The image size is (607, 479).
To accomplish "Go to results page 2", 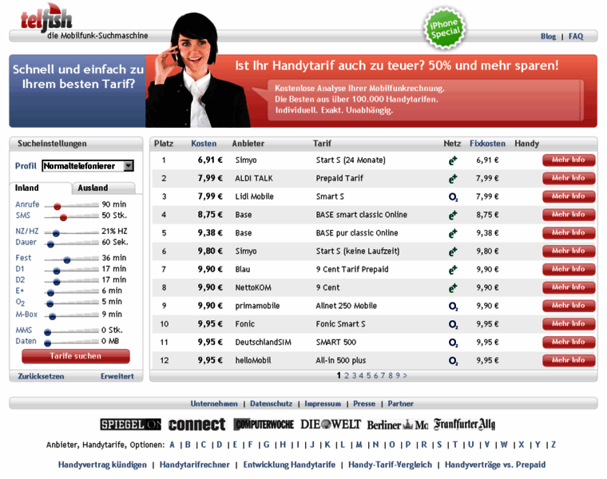I will coord(347,376).
